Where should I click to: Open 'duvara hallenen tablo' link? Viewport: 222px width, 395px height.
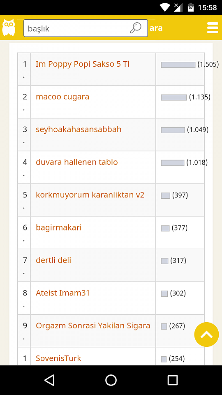point(77,162)
